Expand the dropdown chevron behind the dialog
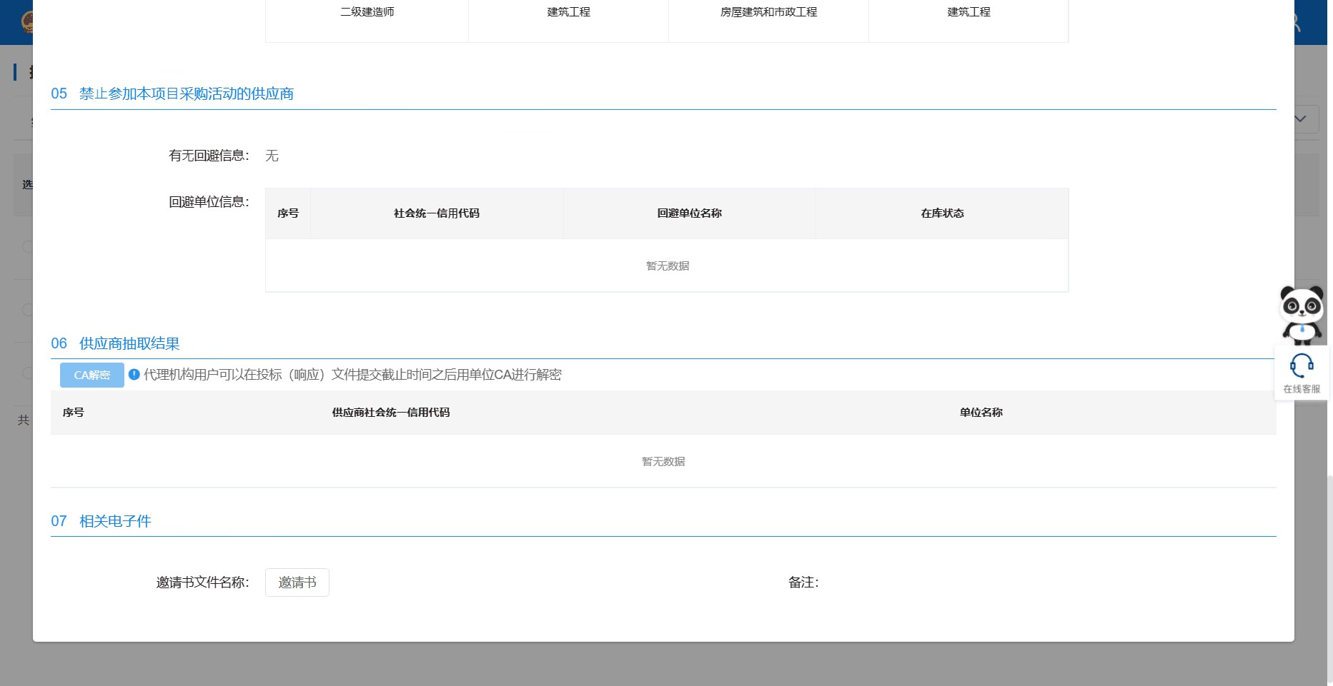 click(x=1301, y=119)
